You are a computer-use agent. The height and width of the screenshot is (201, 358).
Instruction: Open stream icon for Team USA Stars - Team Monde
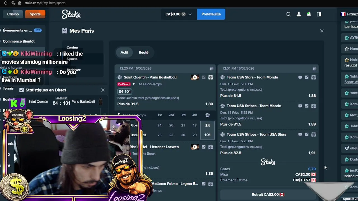pos(300,77)
